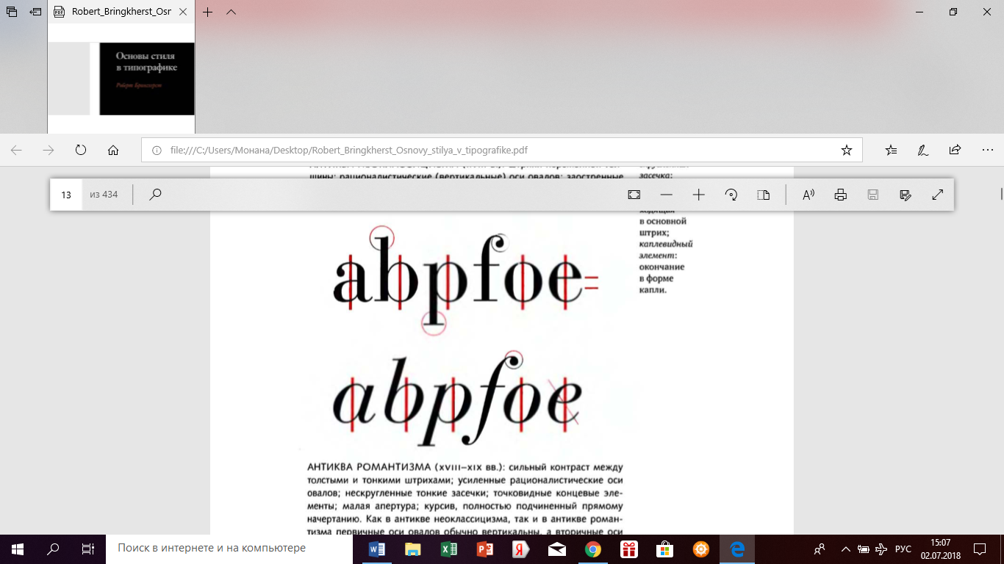
Task: Open a new tab with plus button
Action: [x=207, y=12]
